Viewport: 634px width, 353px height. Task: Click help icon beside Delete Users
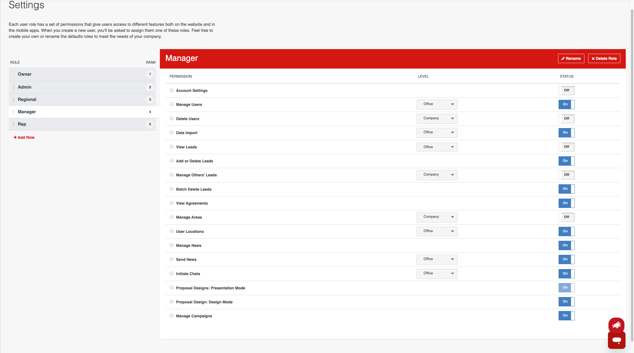pyautogui.click(x=172, y=118)
